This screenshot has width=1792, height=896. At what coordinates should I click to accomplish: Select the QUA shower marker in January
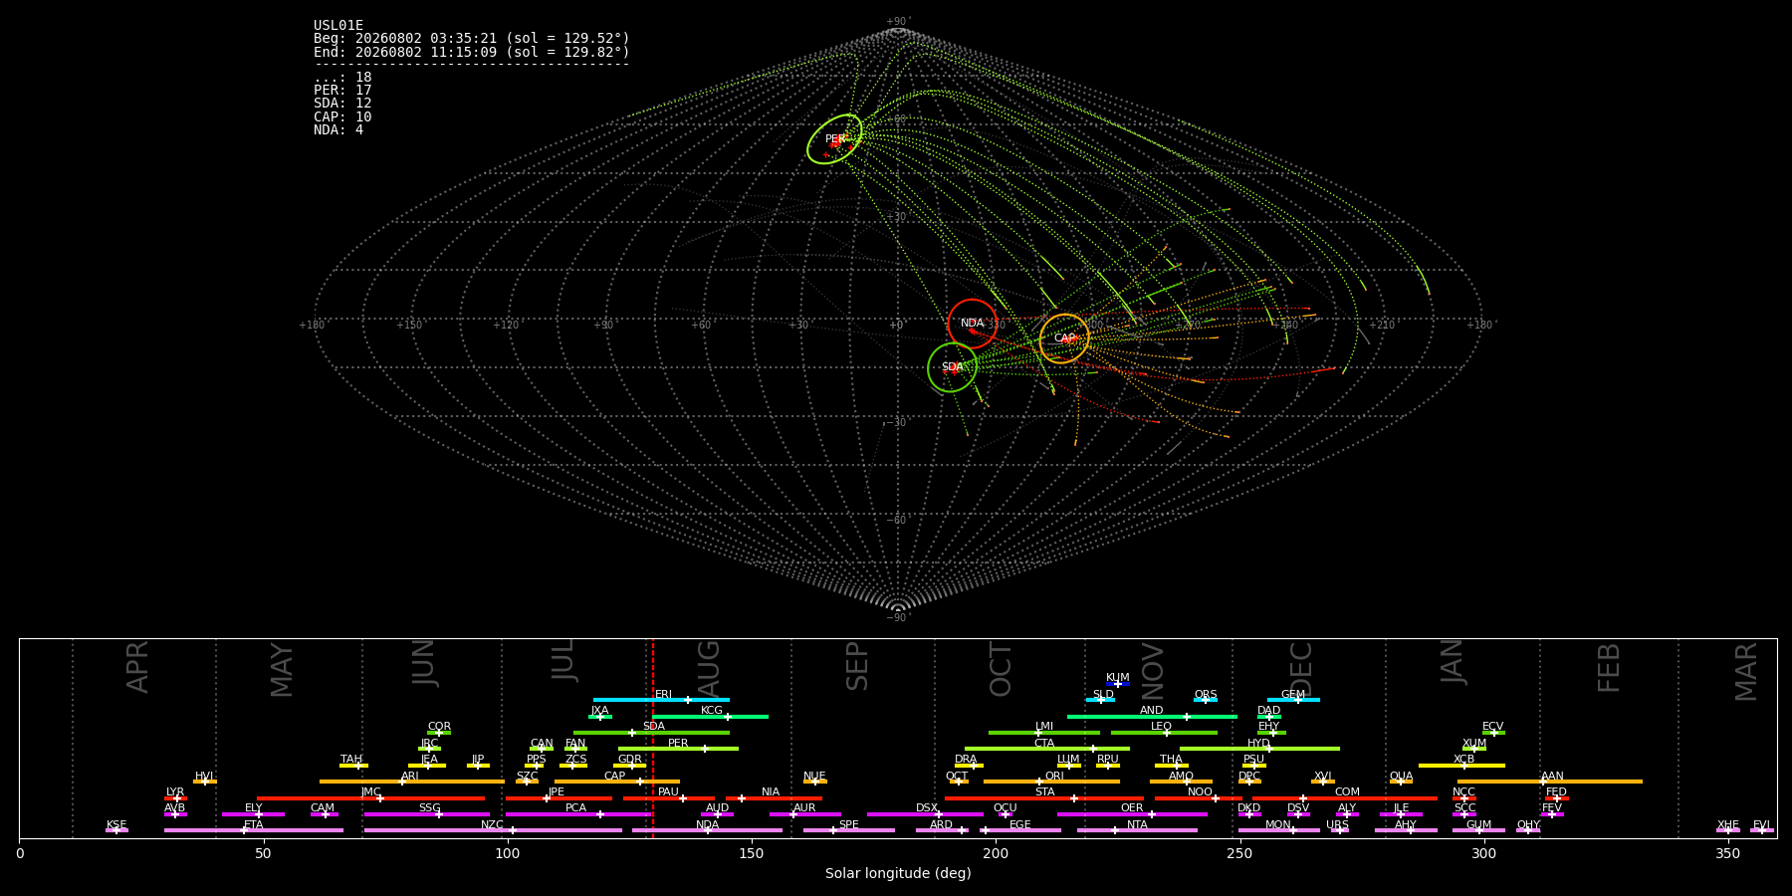click(1401, 782)
